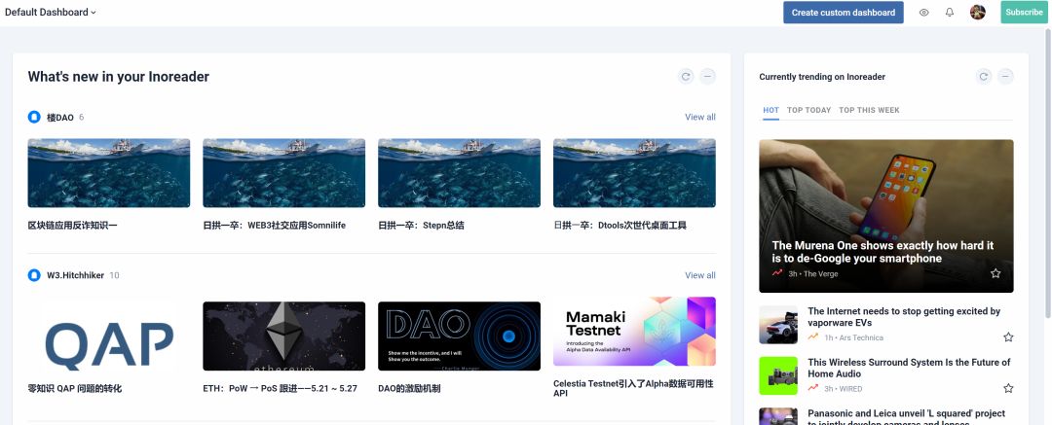This screenshot has height=425, width=1052.
Task: View all articles for 楼DAO
Action: (699, 117)
